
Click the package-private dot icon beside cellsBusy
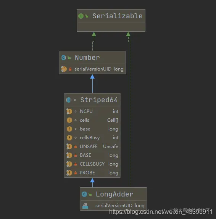tap(76, 138)
